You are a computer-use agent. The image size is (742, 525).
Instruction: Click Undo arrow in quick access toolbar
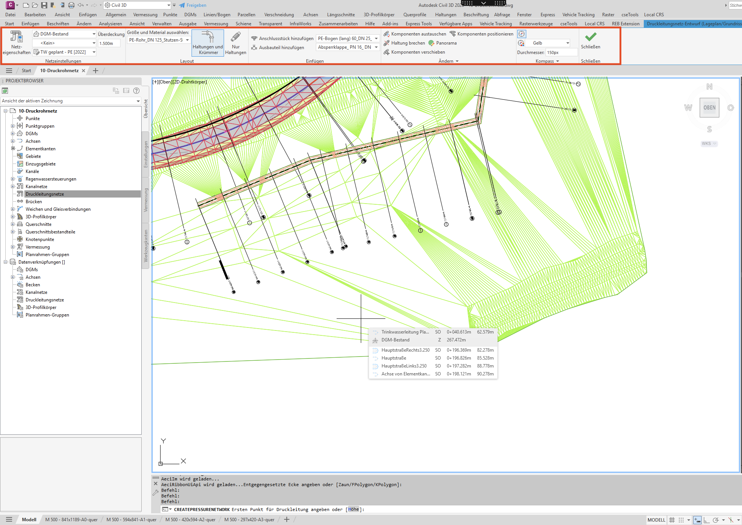(x=80, y=5)
